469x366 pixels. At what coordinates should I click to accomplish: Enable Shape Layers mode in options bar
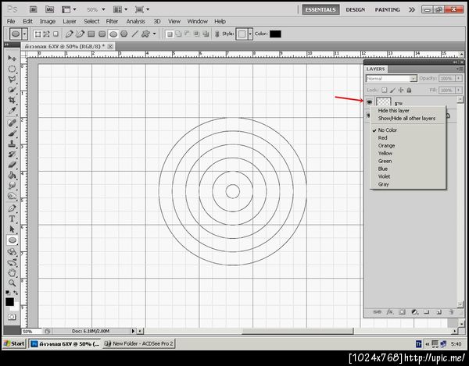[x=38, y=34]
